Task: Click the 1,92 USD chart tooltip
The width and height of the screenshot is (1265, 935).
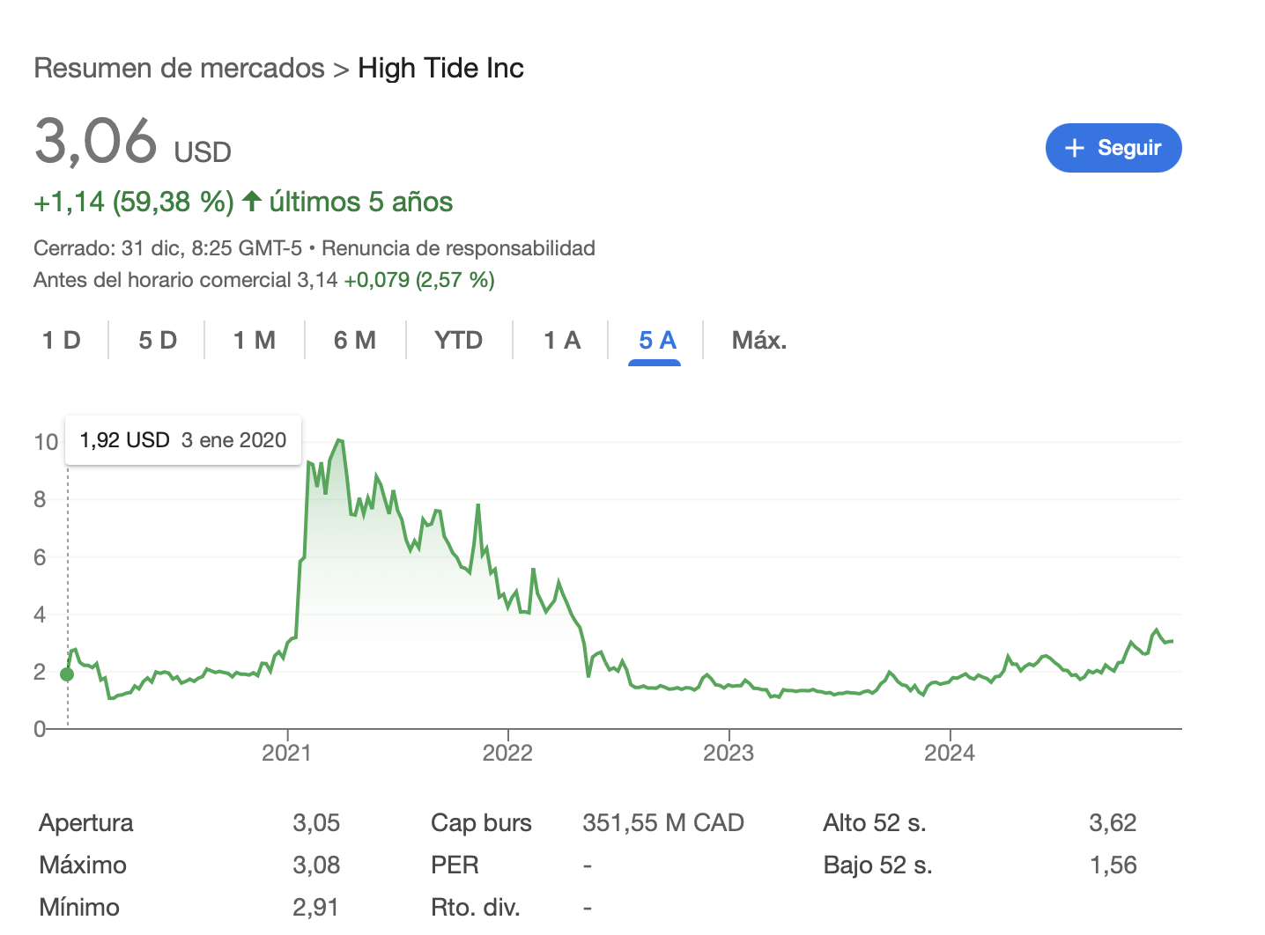Action: [183, 440]
